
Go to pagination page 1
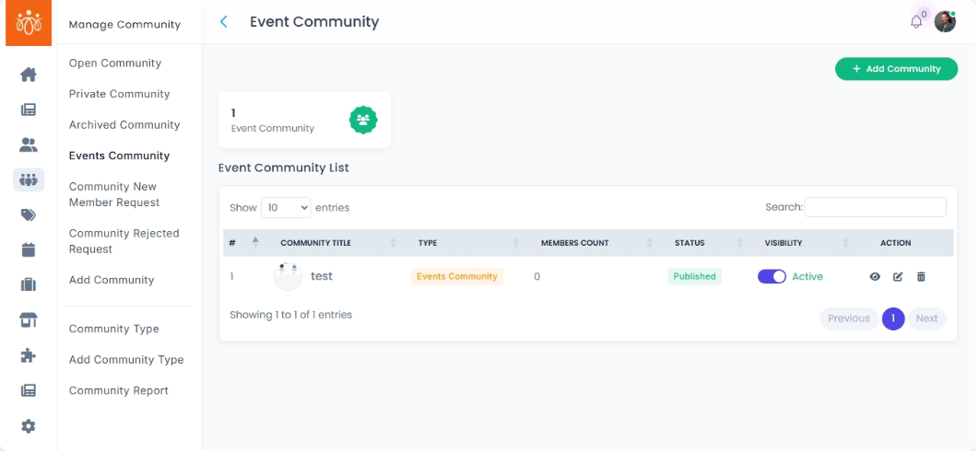pos(893,318)
